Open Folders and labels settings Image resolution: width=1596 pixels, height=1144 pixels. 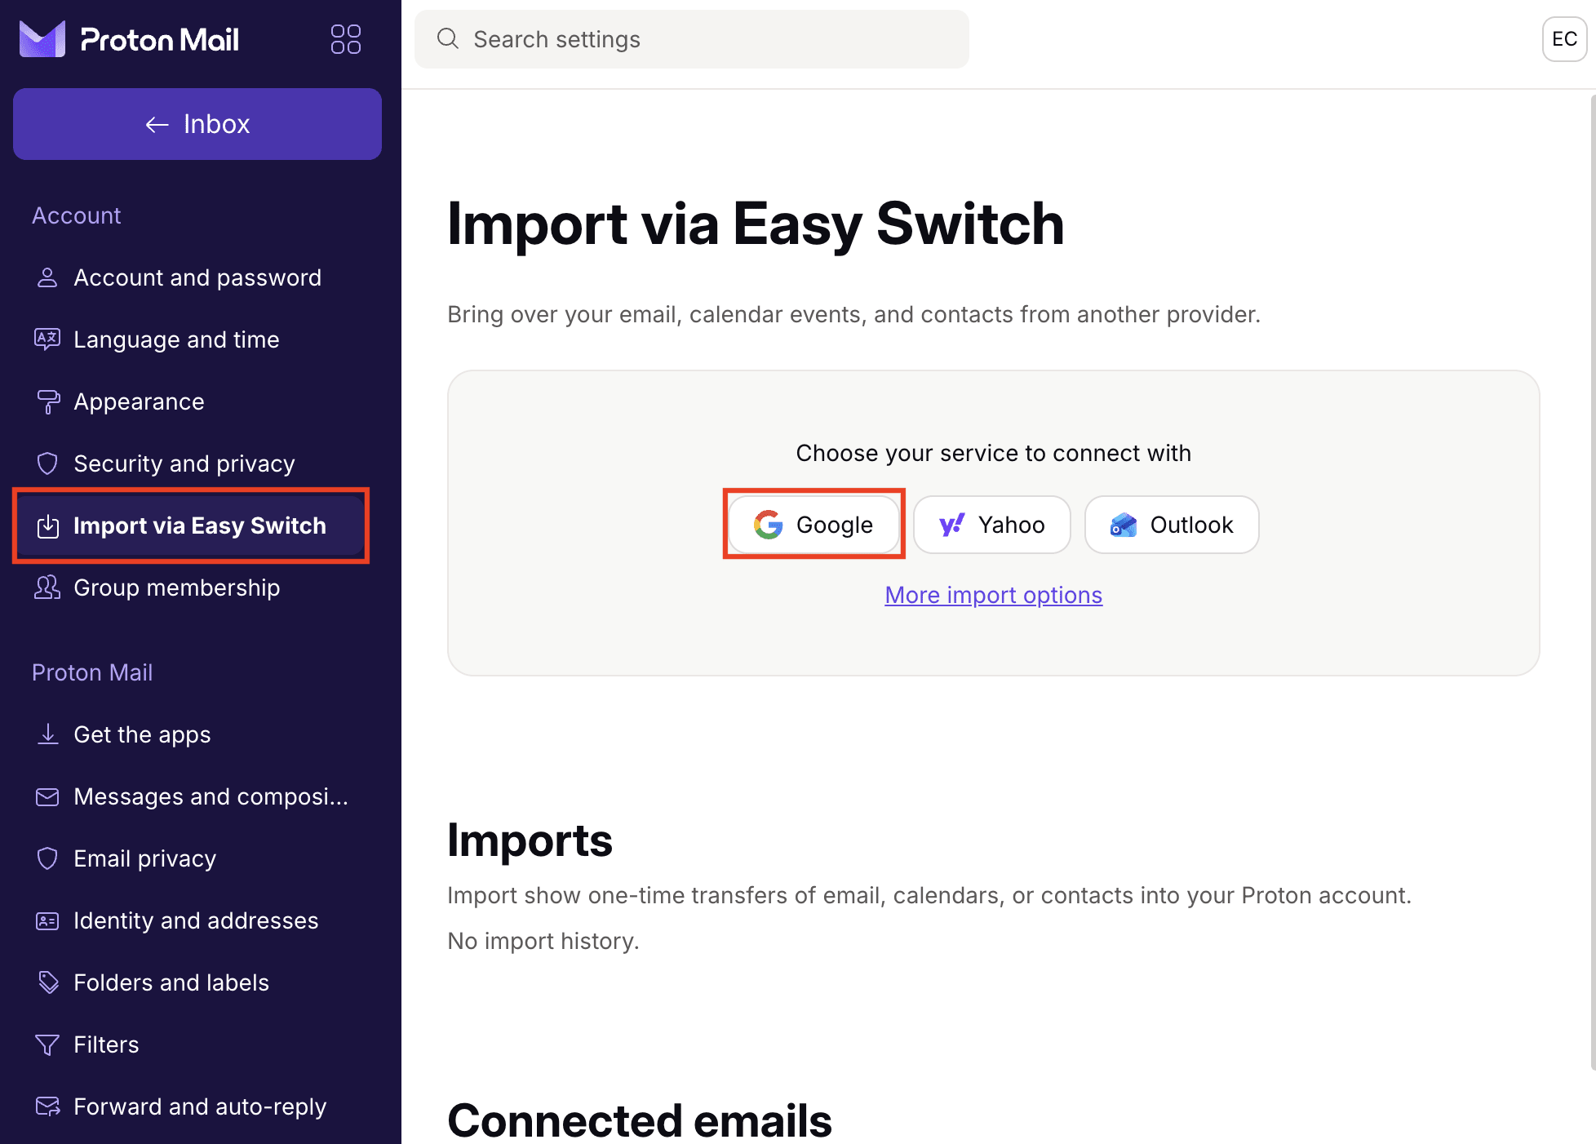click(196, 982)
